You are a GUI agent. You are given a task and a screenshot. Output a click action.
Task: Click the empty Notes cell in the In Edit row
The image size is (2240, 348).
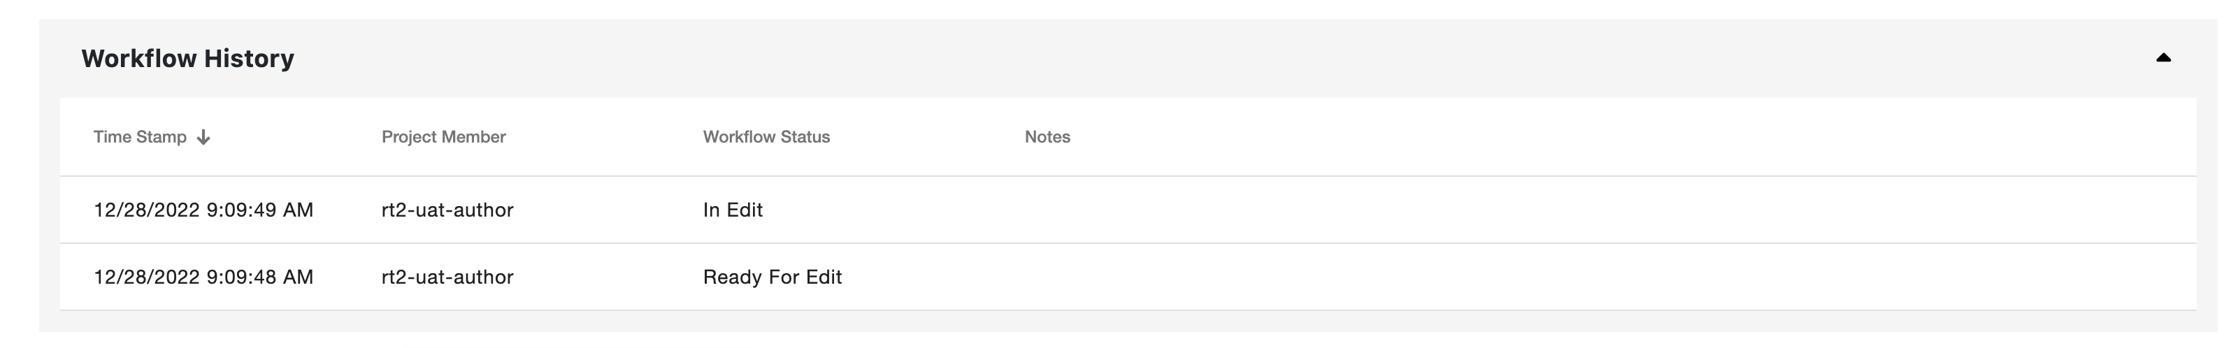[x=1609, y=210]
